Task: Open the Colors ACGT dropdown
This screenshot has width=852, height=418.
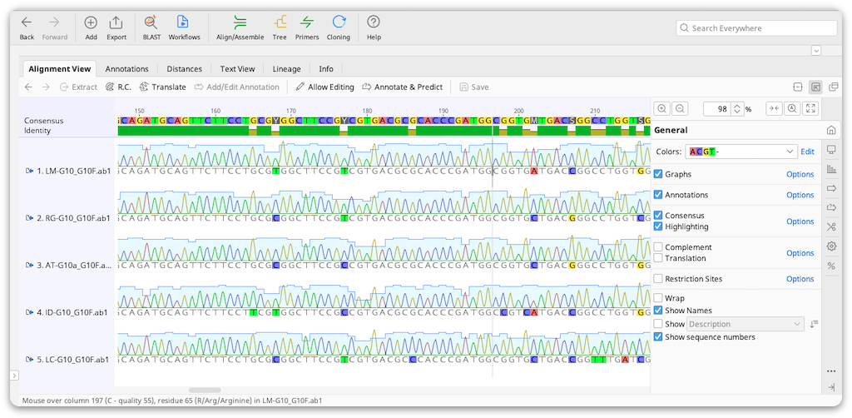Action: click(x=741, y=152)
